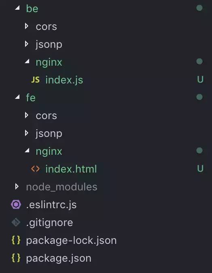Select the .eslintrc.js file
This screenshot has width=212, height=273.
pyautogui.click(x=51, y=205)
